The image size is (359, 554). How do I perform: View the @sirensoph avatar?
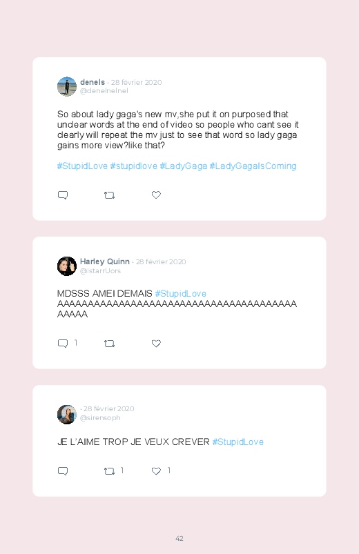pyautogui.click(x=67, y=415)
